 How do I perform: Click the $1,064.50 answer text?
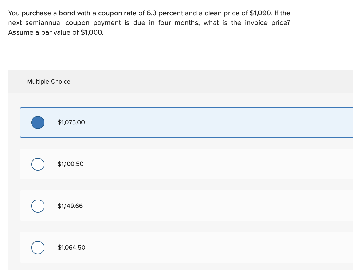[x=71, y=247]
